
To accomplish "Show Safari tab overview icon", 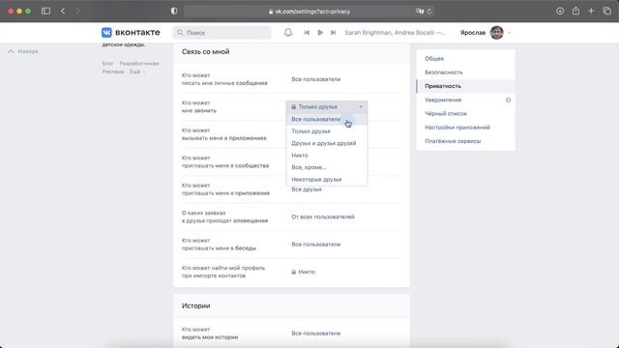I will click(606, 11).
